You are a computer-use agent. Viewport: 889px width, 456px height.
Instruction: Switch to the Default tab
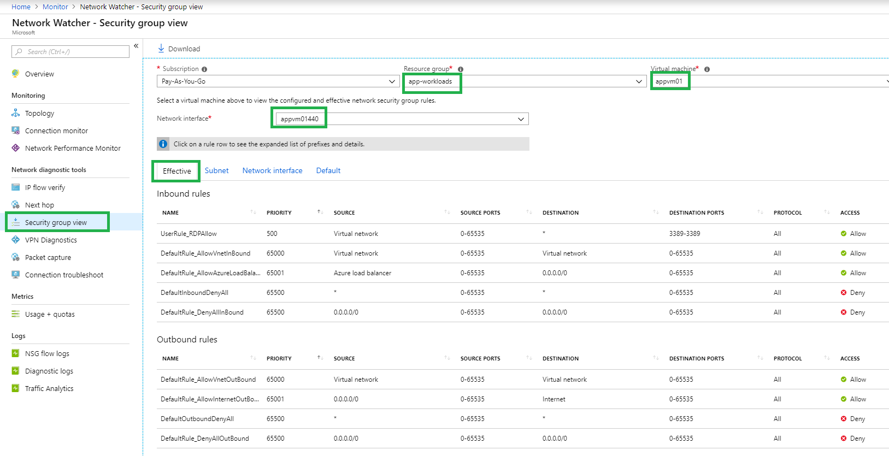coord(328,171)
